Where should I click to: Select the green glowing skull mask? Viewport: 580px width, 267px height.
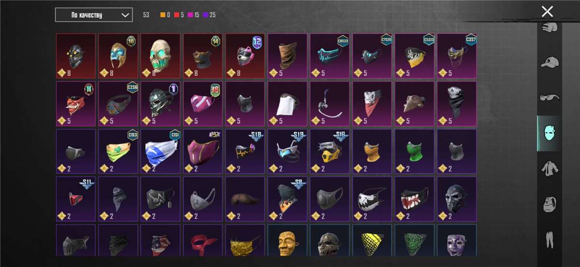[160, 55]
